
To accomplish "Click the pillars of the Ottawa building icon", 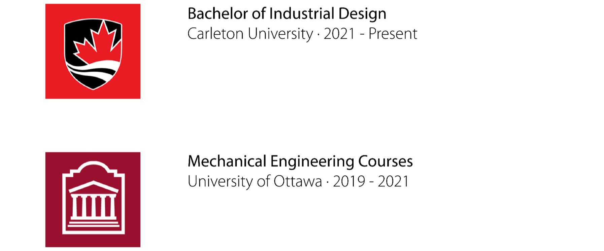I will pyautogui.click(x=94, y=206).
